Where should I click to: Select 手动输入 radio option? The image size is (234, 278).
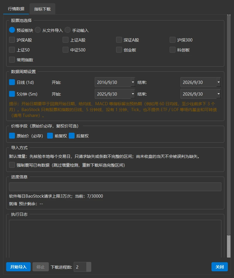[68, 30]
